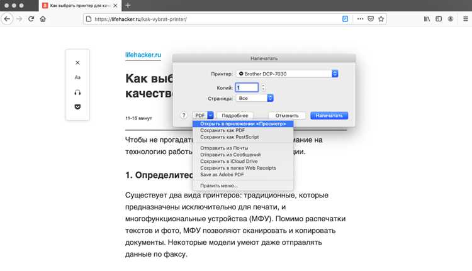Expand the PDF dropdown arrow
The width and height of the screenshot is (472, 271).
pos(210,115)
